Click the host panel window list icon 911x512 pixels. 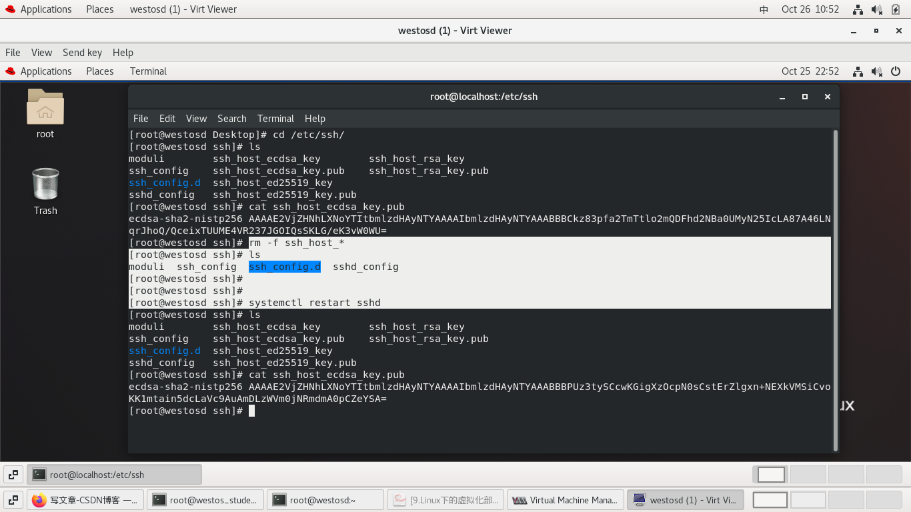(x=13, y=500)
